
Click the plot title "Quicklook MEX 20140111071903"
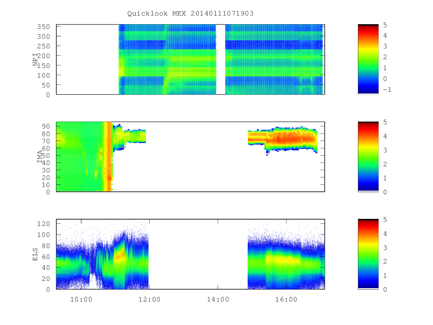(x=191, y=14)
